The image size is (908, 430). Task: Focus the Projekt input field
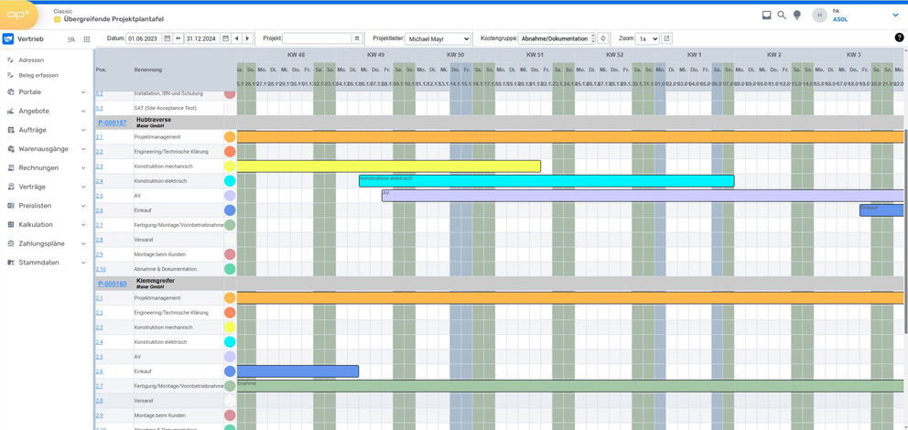(318, 38)
